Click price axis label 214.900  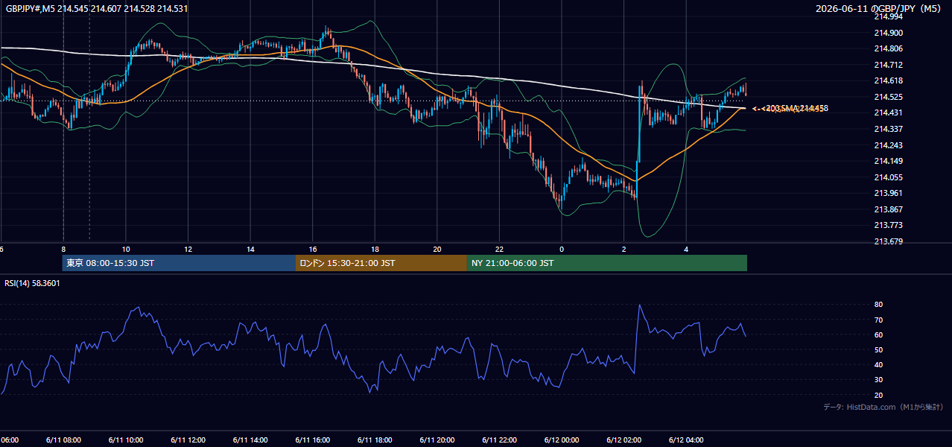(x=887, y=33)
